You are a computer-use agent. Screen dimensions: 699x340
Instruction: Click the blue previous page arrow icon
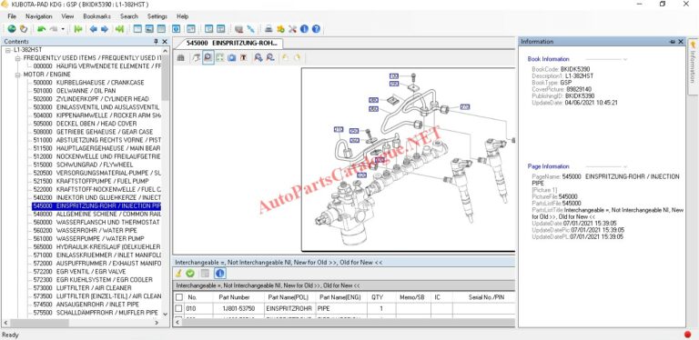tap(93, 29)
